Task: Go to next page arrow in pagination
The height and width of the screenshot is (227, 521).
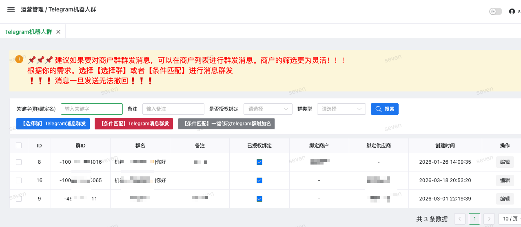Action: point(489,219)
